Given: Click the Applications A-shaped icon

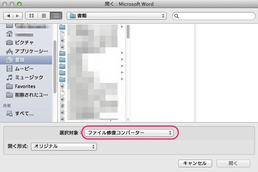Looking at the screenshot, I should tap(9, 51).
